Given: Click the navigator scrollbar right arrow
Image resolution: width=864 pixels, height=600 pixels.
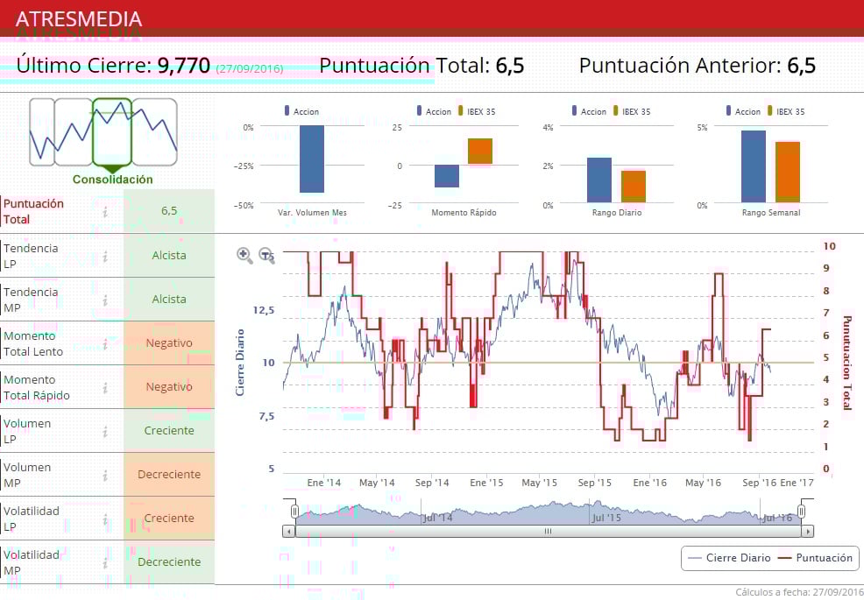Looking at the screenshot, I should (807, 532).
